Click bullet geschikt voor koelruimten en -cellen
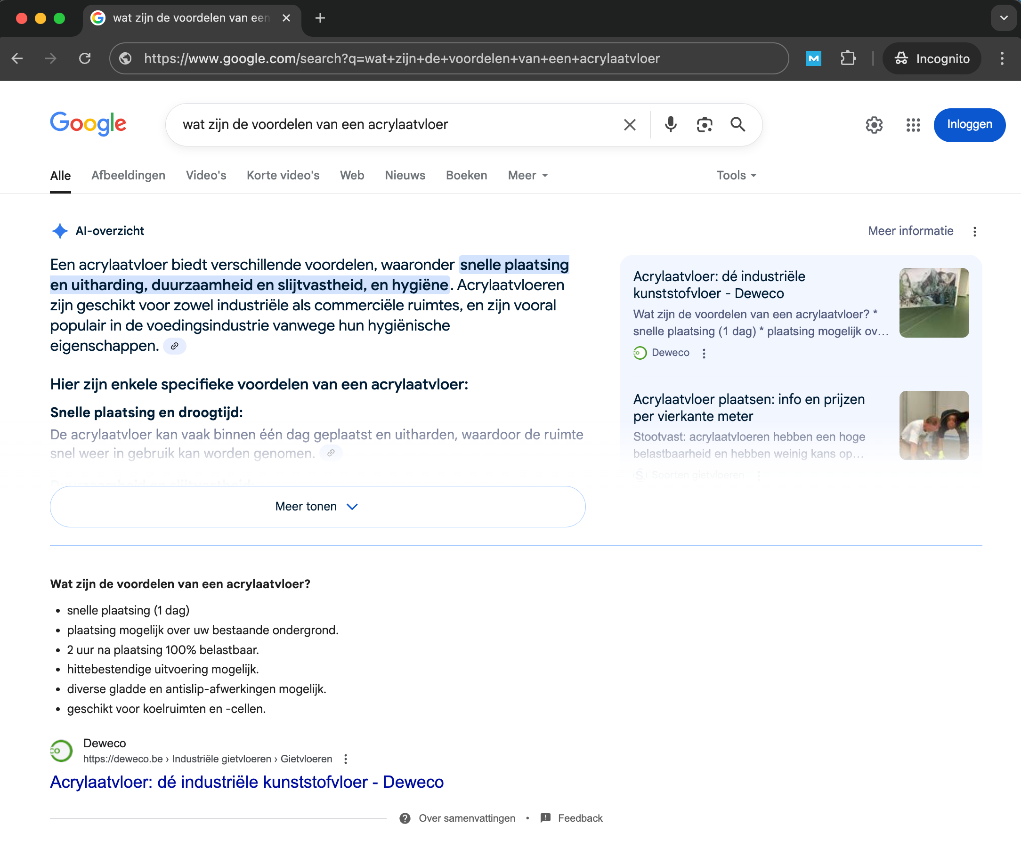 pos(166,709)
